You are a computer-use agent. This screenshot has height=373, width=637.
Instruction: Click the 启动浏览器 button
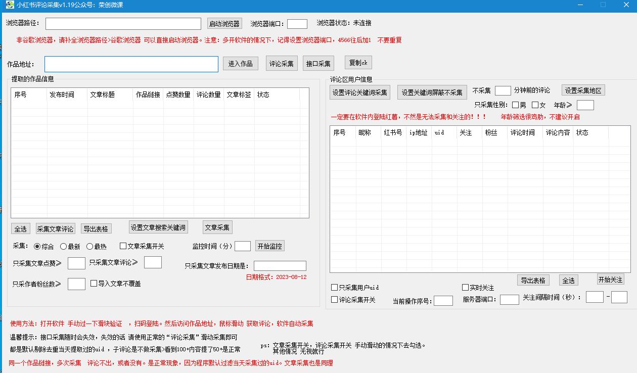(224, 24)
